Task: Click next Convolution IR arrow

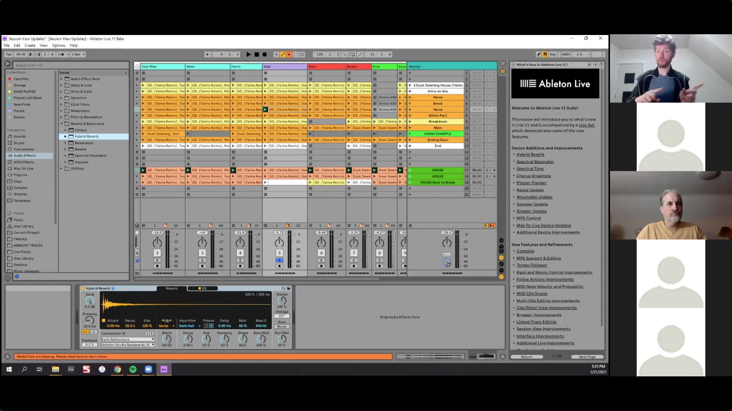Action: click(152, 333)
